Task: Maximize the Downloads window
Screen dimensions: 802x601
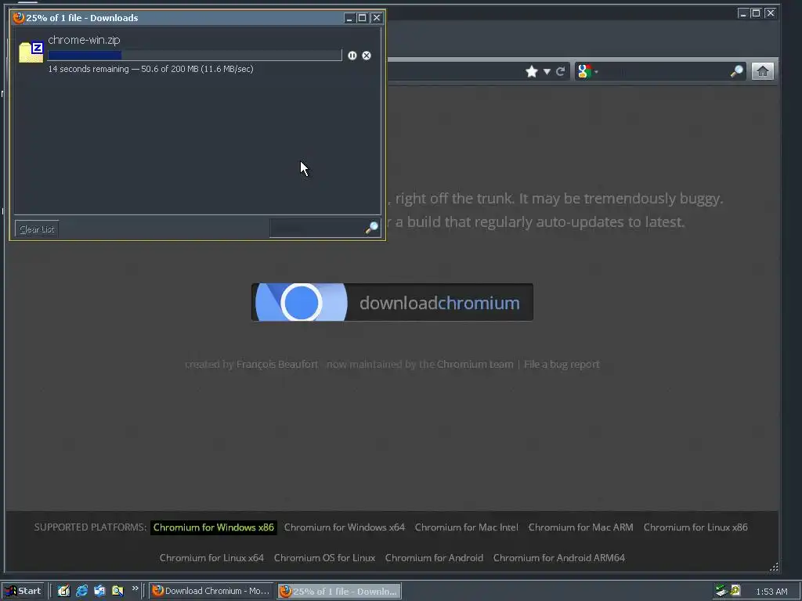Action: [363, 18]
